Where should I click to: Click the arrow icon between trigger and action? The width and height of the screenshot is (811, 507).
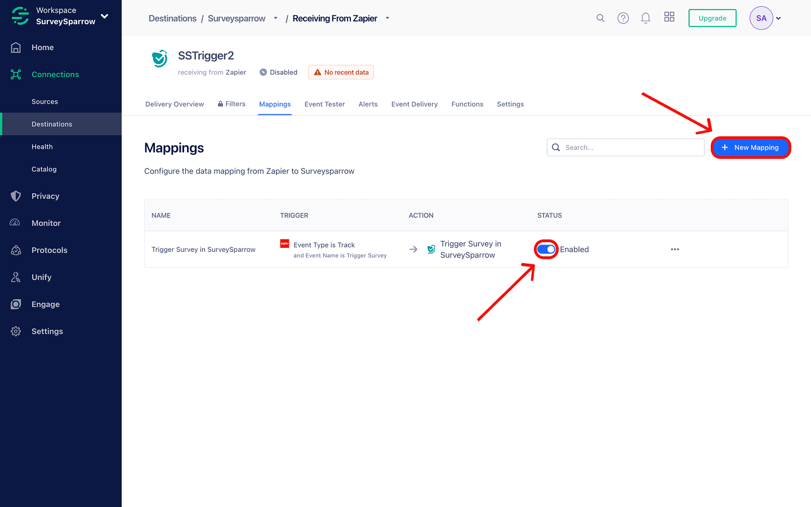(413, 249)
